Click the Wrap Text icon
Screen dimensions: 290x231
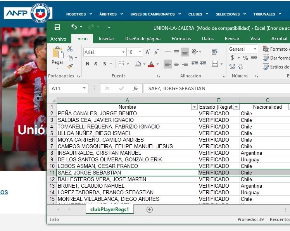(x=215, y=52)
